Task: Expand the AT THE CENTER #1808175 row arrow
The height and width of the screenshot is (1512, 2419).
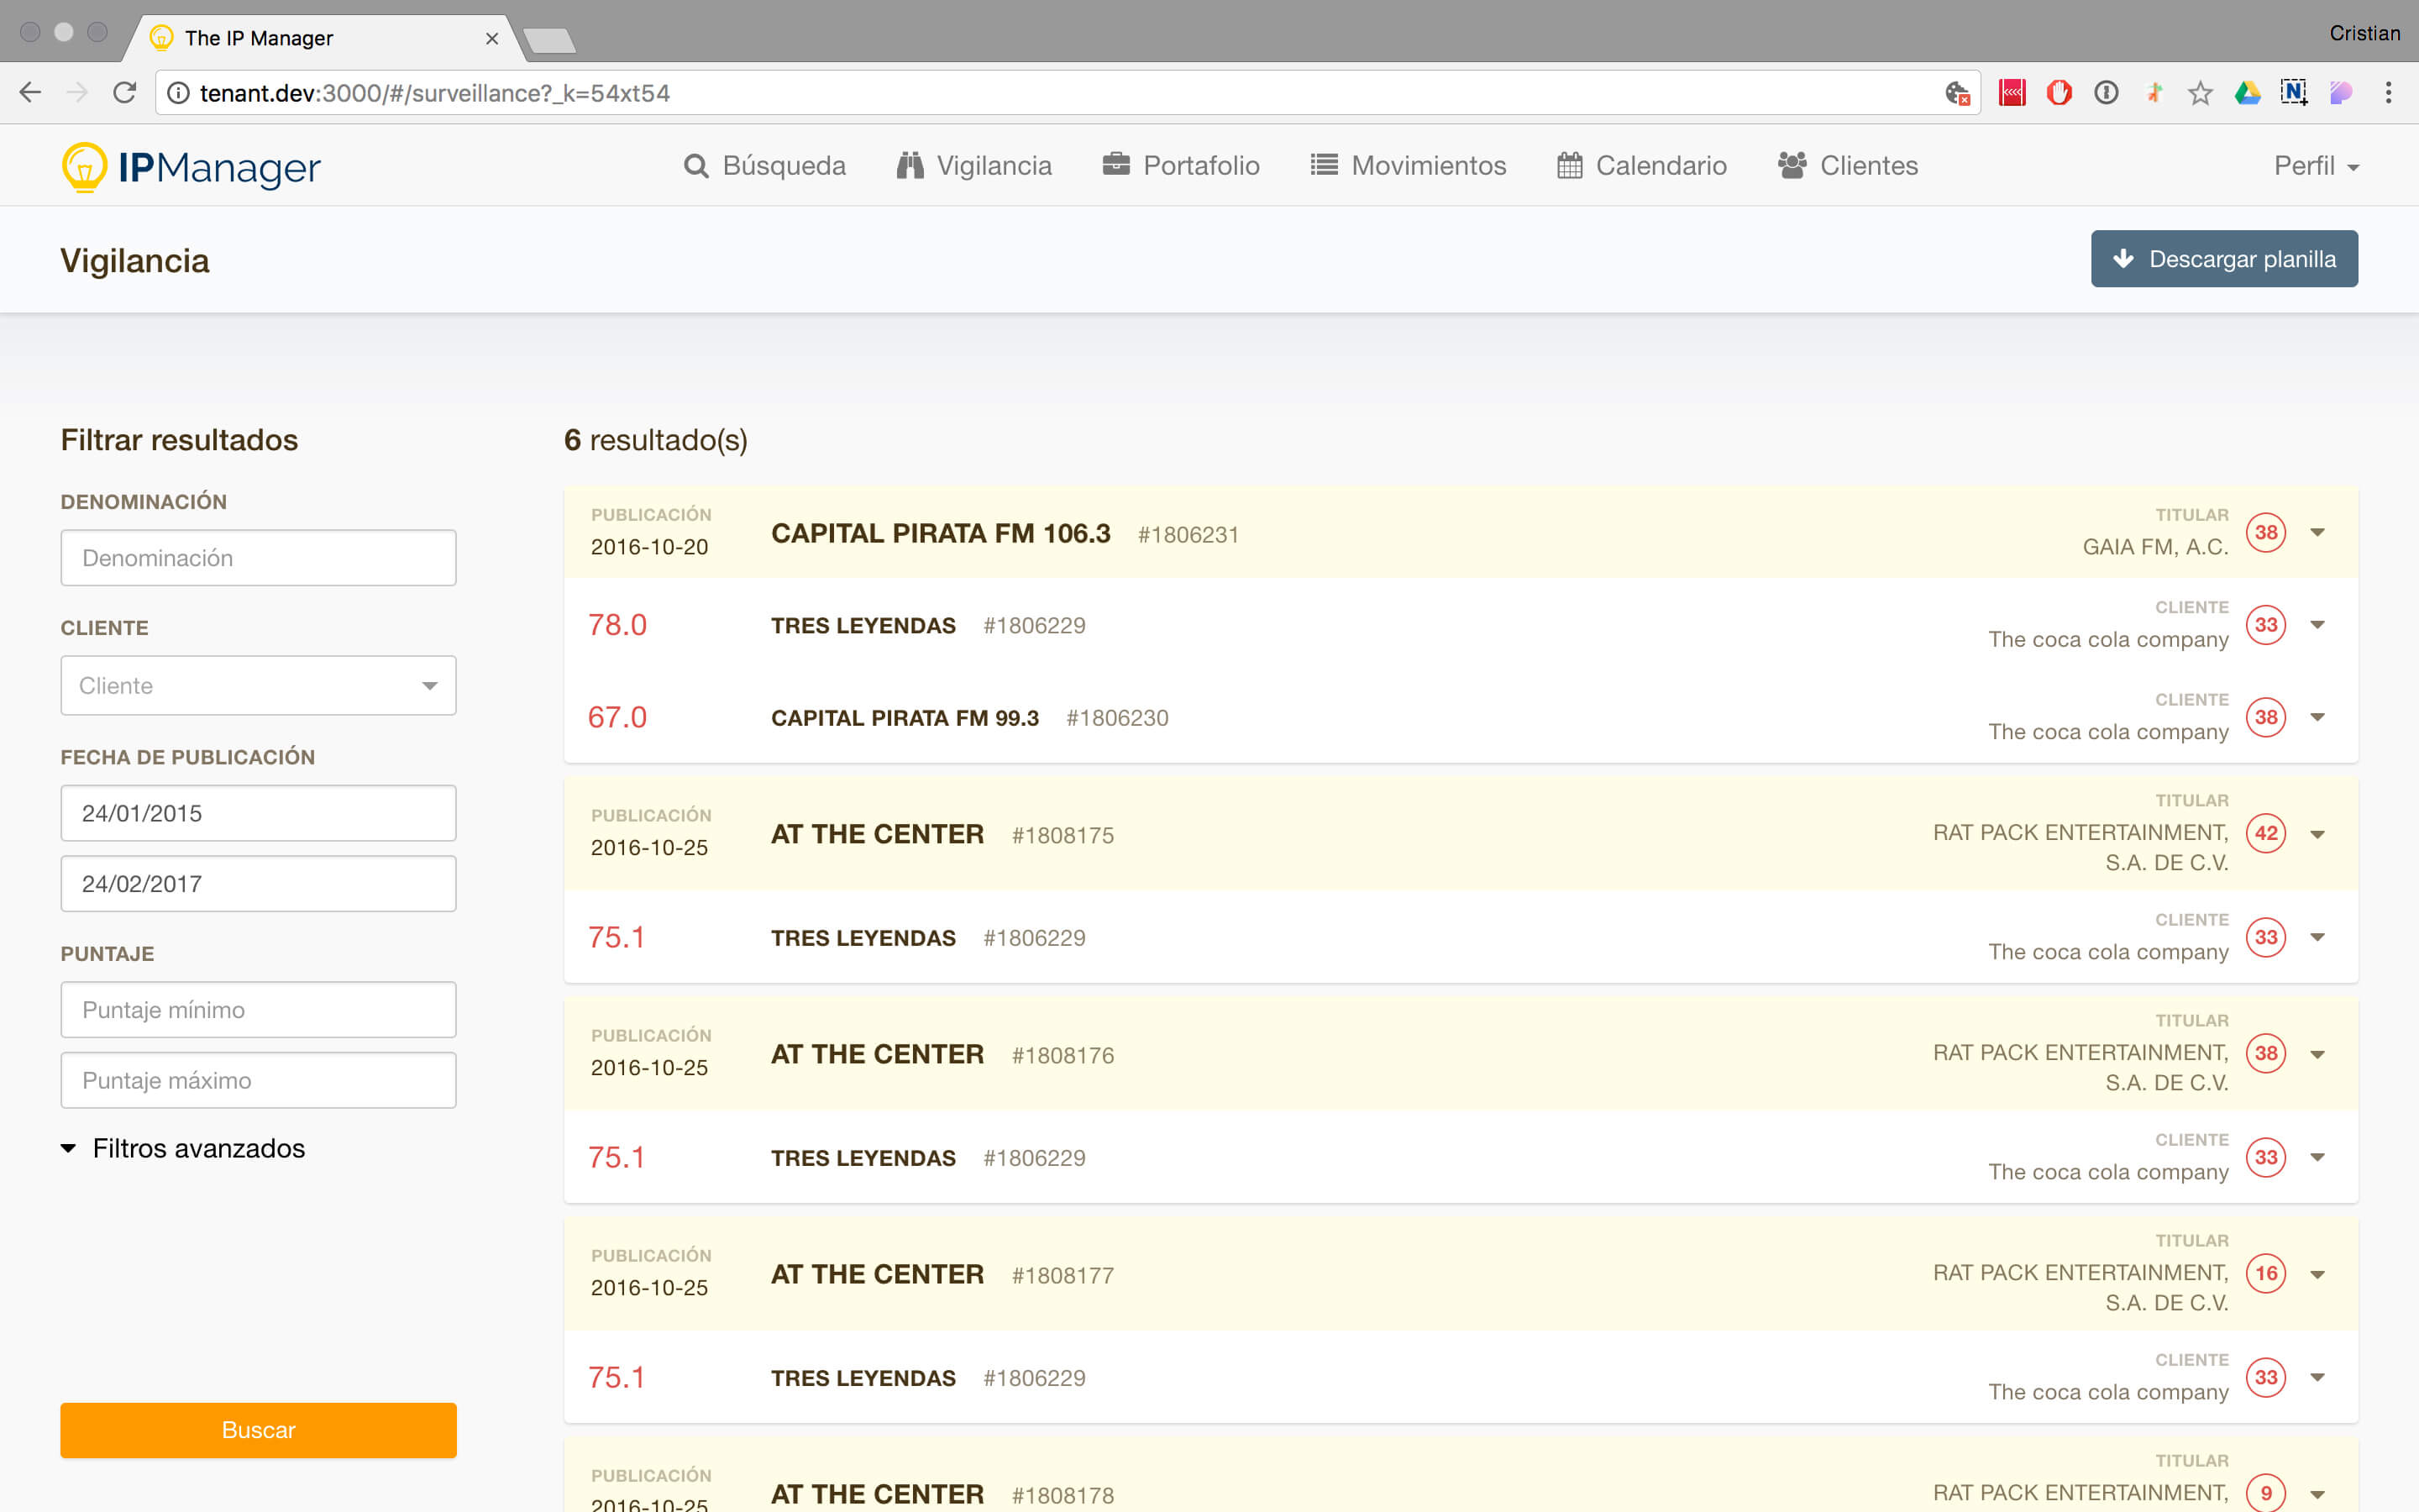Action: tap(2317, 834)
